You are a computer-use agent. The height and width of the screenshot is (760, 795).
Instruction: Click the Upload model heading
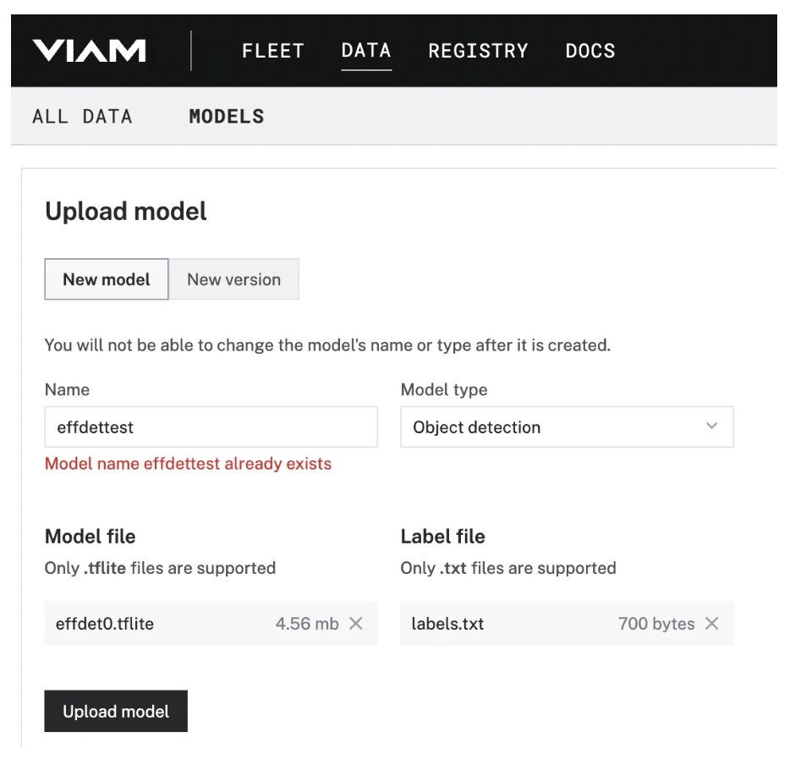point(126,211)
